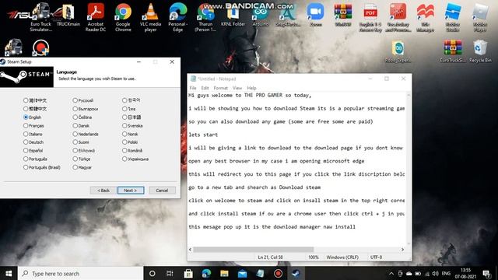498x280 pixels.
Task: Click the ENG input language indicator
Action: (x=446, y=273)
